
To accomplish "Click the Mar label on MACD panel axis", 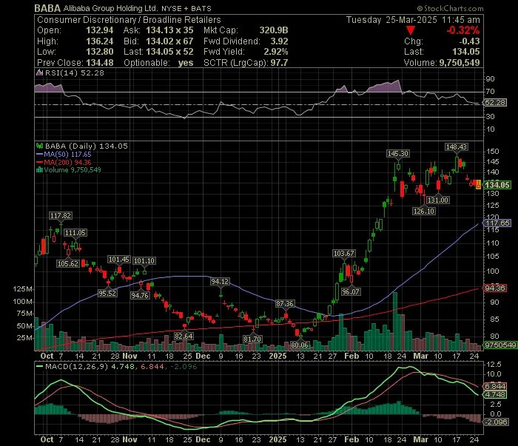I will (420, 440).
